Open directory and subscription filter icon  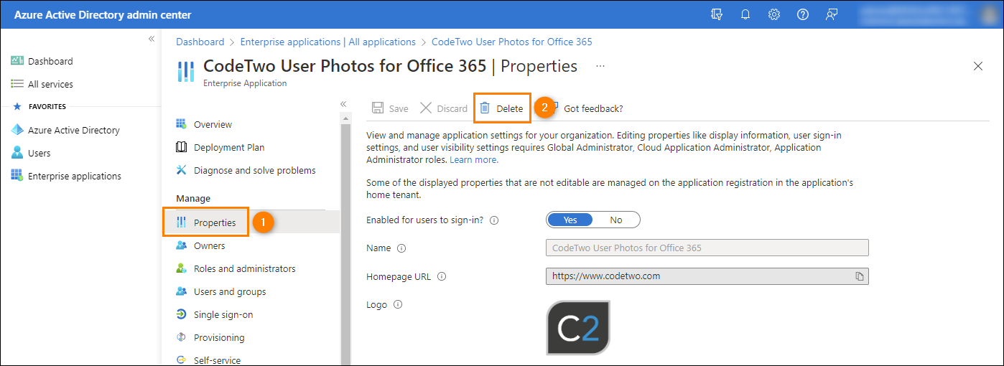(716, 14)
